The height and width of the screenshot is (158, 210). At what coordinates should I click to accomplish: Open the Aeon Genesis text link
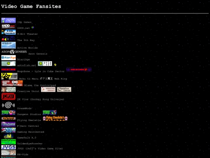38,54
